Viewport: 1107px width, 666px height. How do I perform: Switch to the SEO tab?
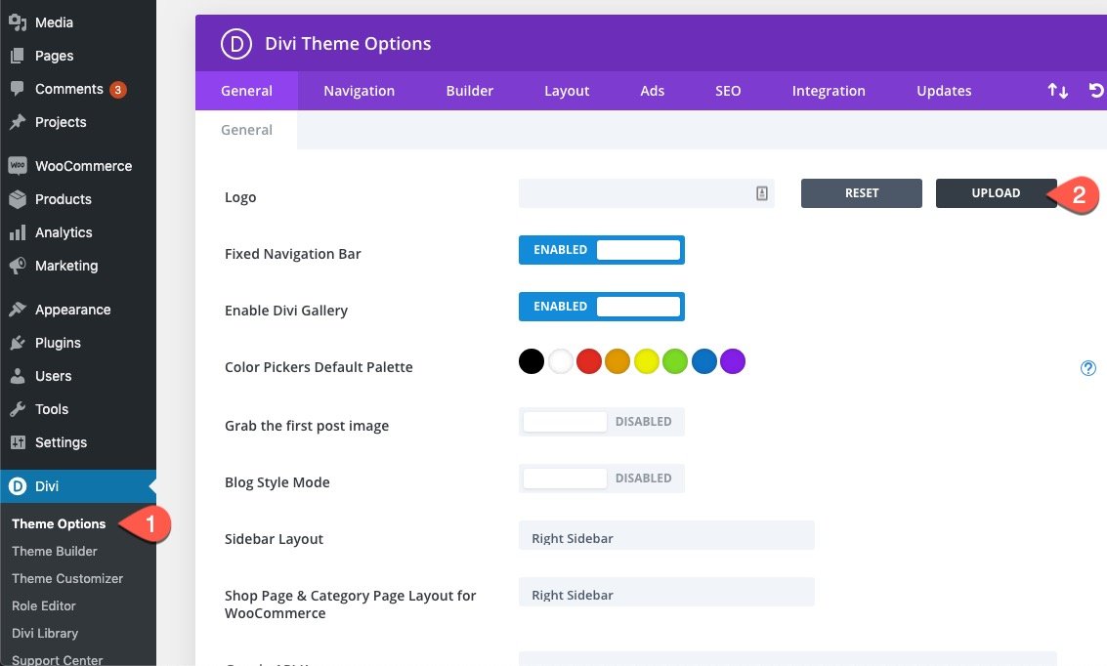click(x=728, y=90)
